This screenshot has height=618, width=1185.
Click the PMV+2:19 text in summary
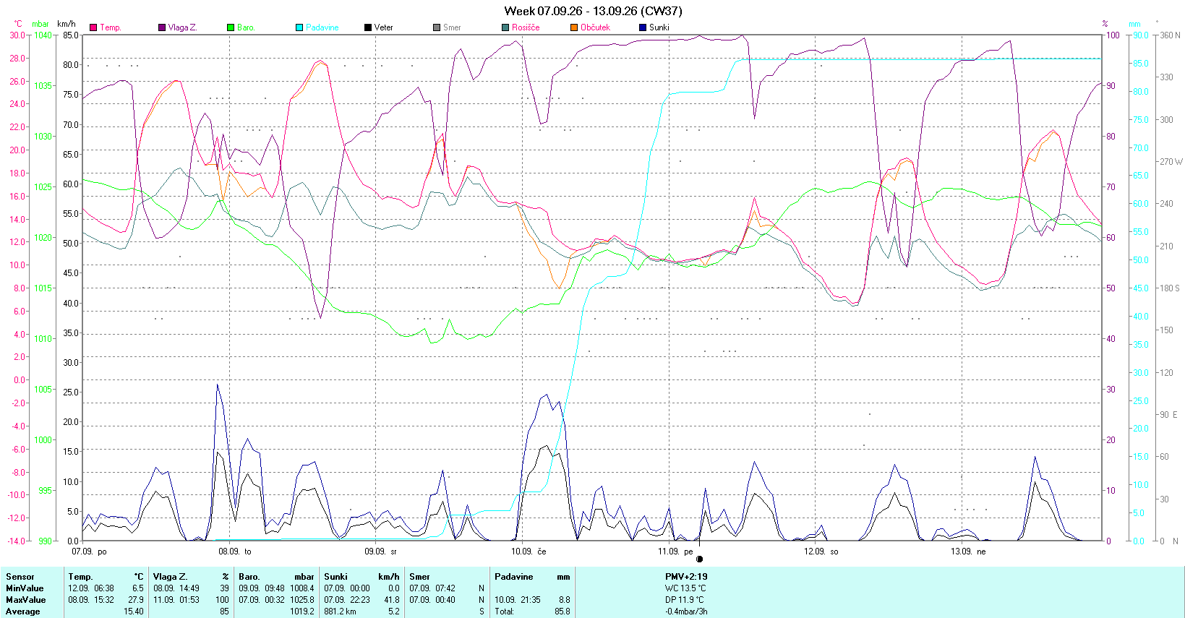tap(686, 577)
